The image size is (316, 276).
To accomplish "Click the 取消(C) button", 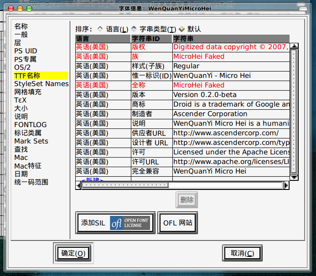I will [x=243, y=253].
